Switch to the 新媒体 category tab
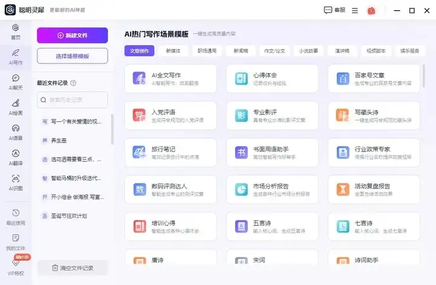 click(x=173, y=51)
